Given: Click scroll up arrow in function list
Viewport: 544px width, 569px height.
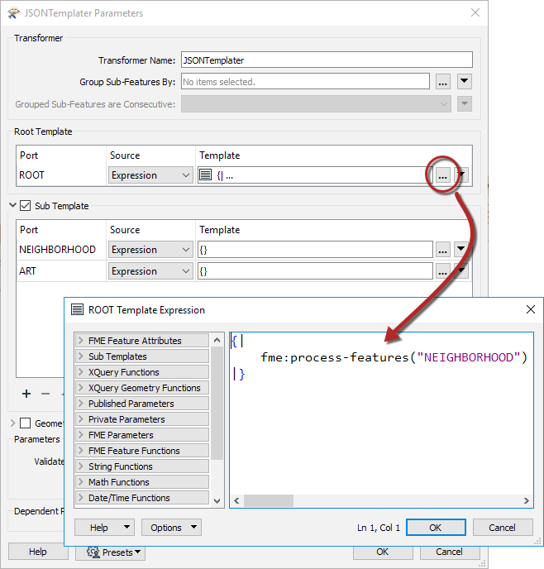Looking at the screenshot, I should [217, 340].
